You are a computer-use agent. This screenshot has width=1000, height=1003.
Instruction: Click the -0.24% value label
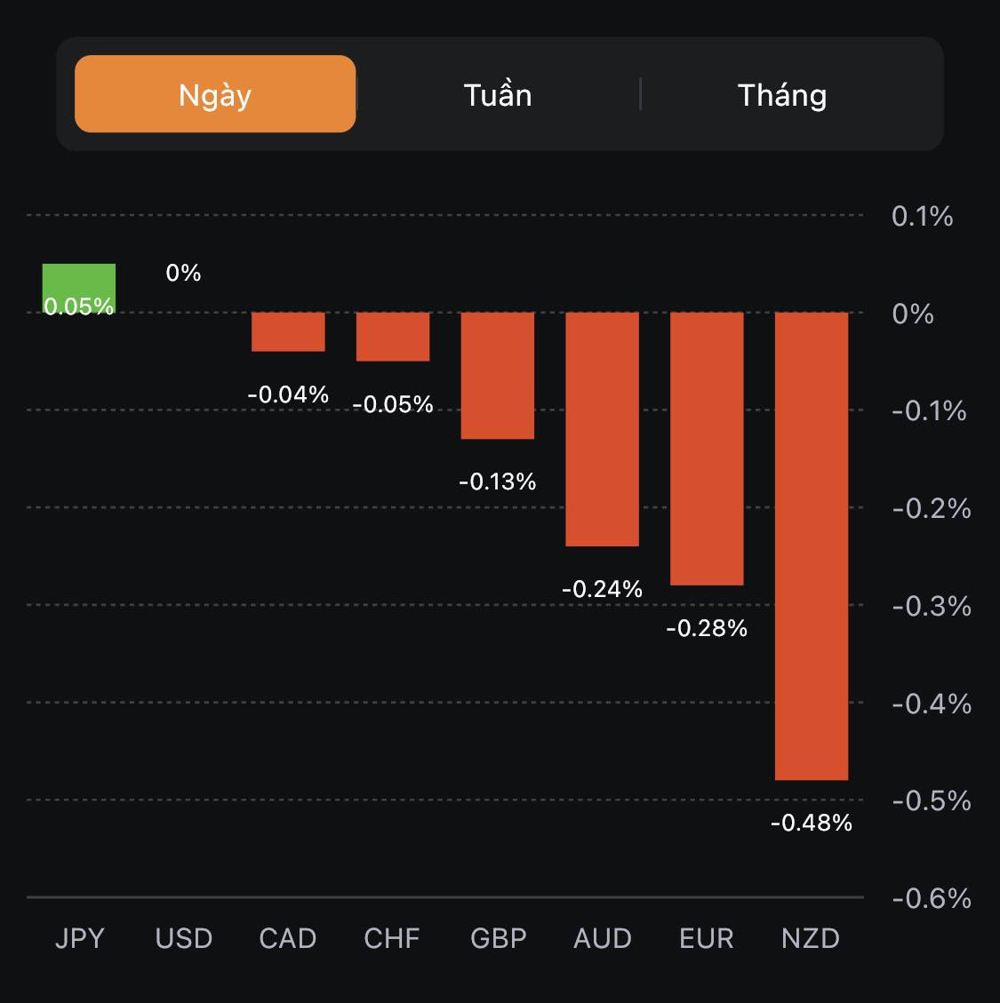tap(603, 589)
